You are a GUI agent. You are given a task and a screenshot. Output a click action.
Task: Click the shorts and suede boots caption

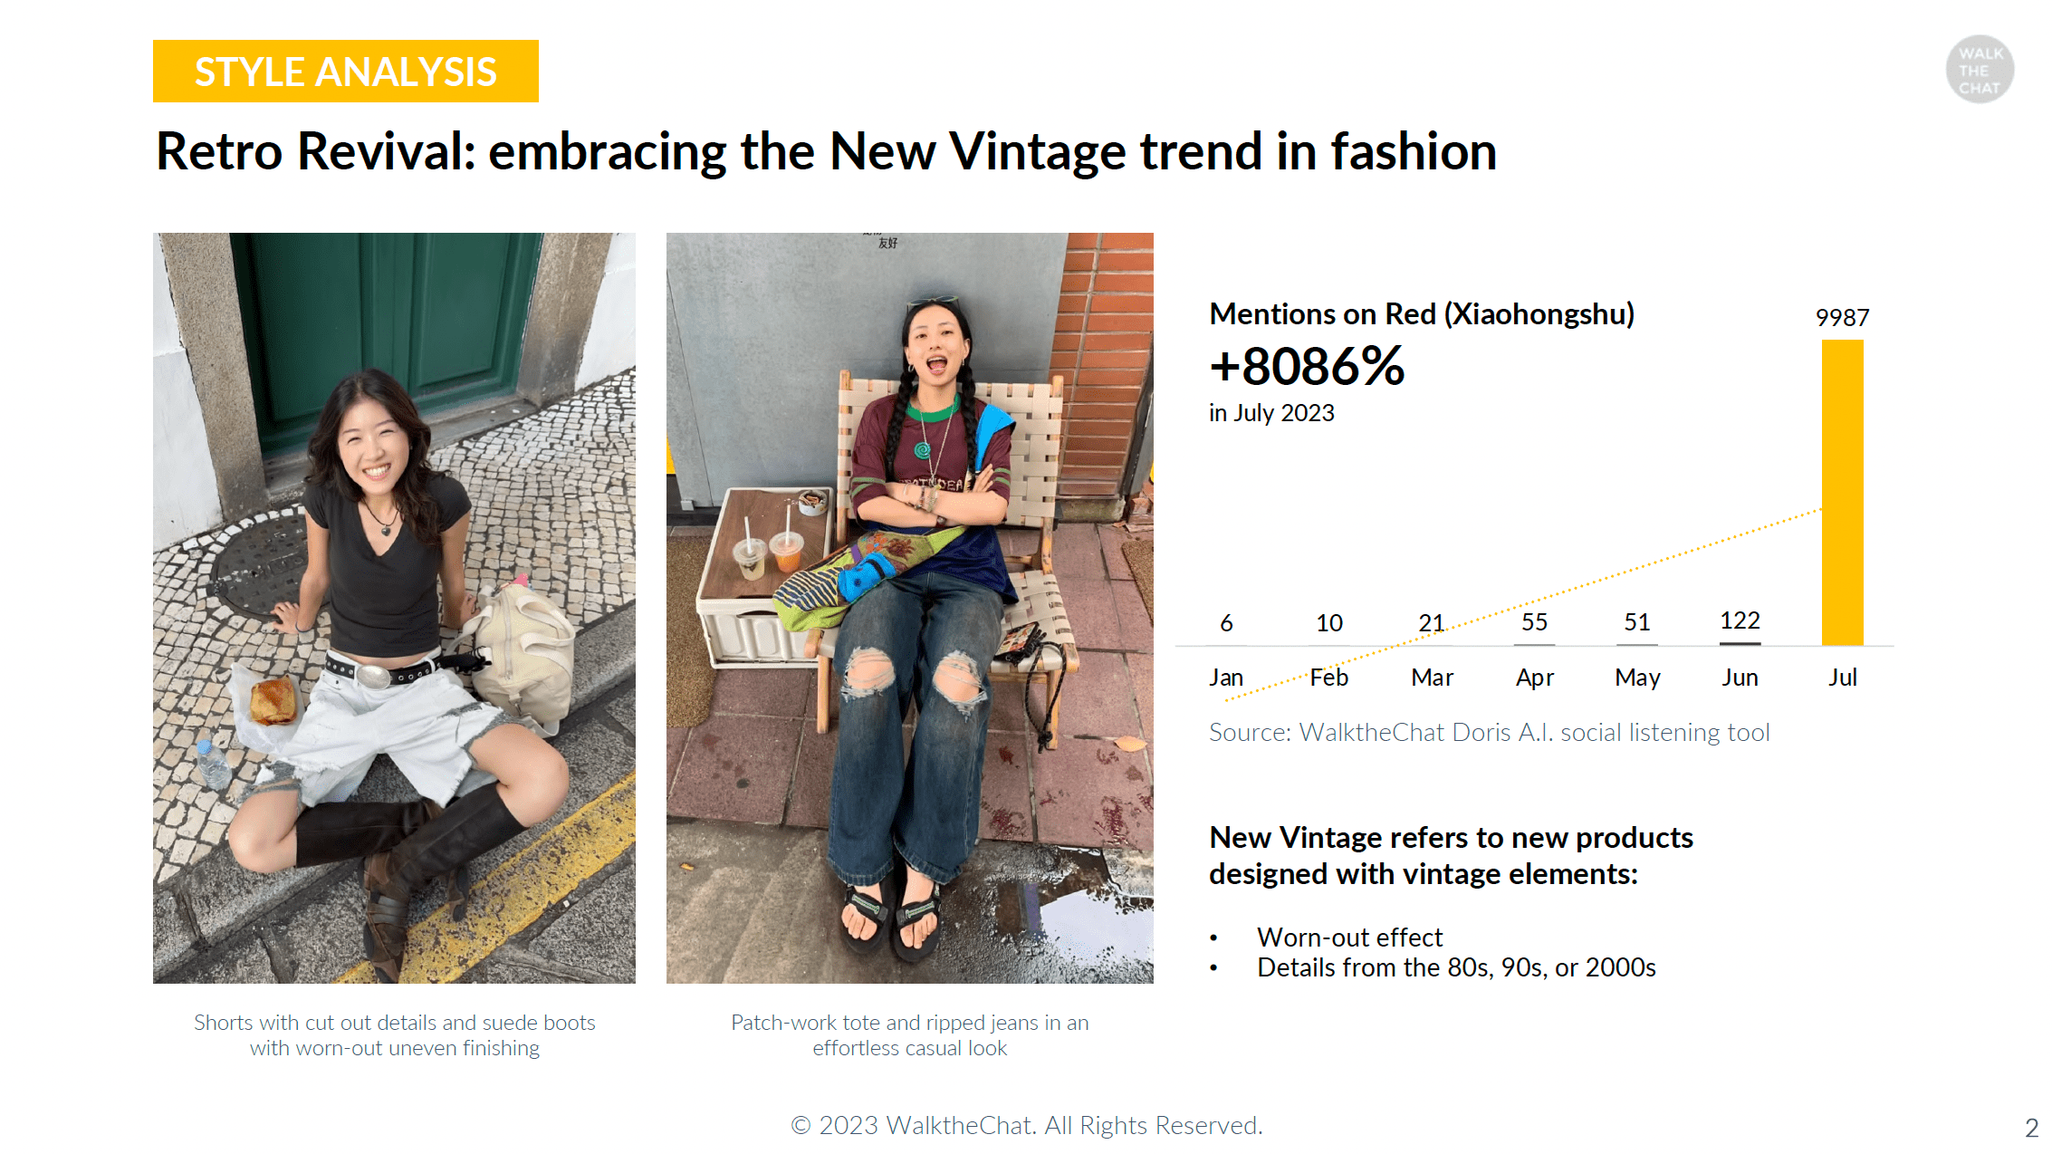(x=395, y=1035)
